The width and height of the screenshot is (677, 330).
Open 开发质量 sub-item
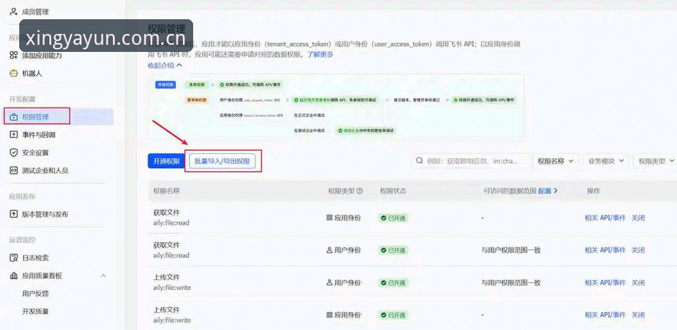tap(35, 311)
